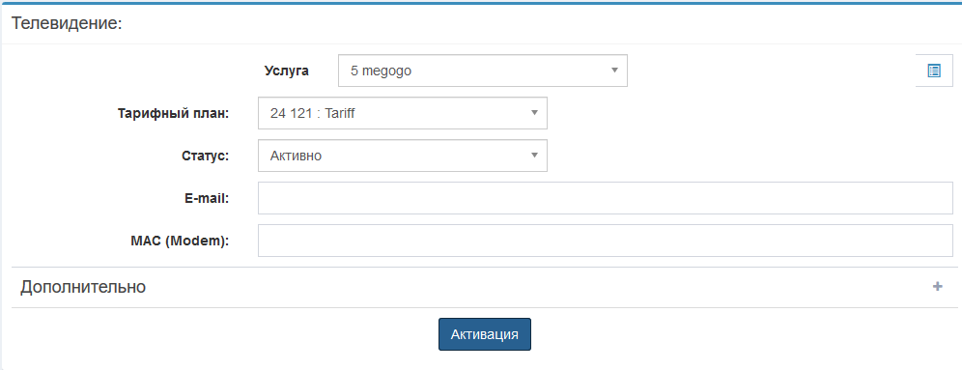The width and height of the screenshot is (962, 370).
Task: Select the 'Активно' text in status box
Action: point(296,156)
